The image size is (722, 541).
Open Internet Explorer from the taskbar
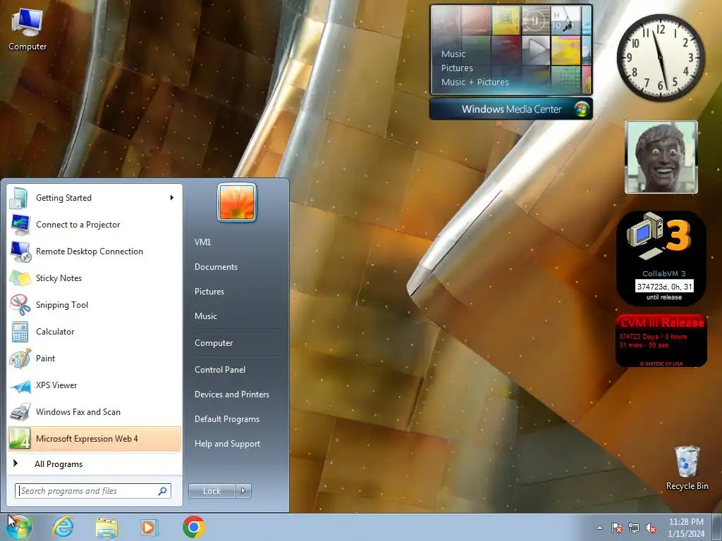[63, 527]
